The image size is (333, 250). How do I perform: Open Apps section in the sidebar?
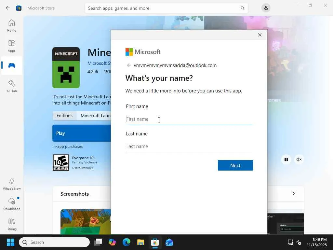click(x=12, y=46)
